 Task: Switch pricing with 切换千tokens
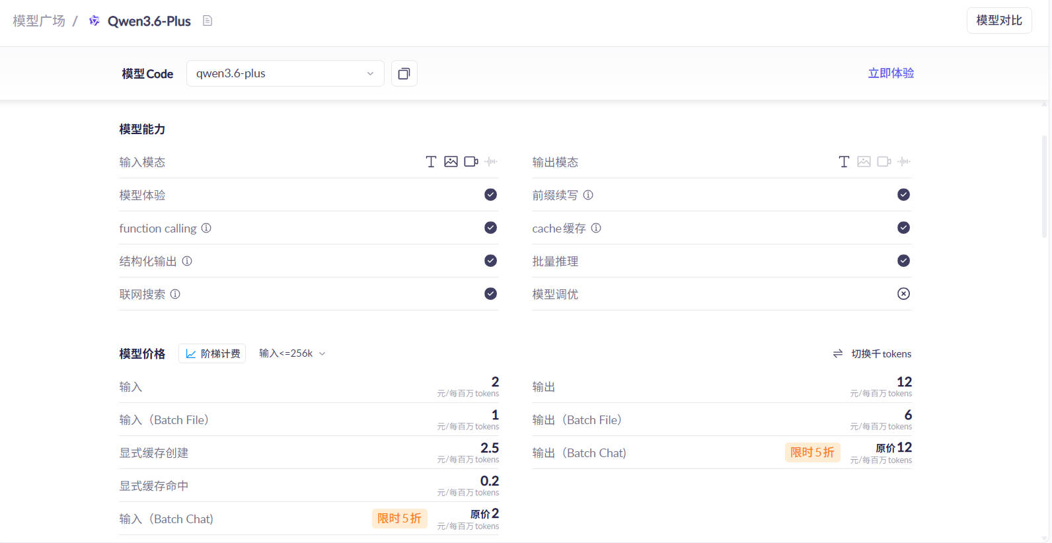(881, 353)
